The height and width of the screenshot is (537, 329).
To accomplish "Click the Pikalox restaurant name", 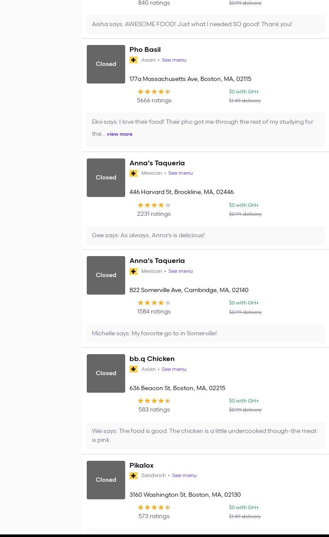I will (x=141, y=465).
